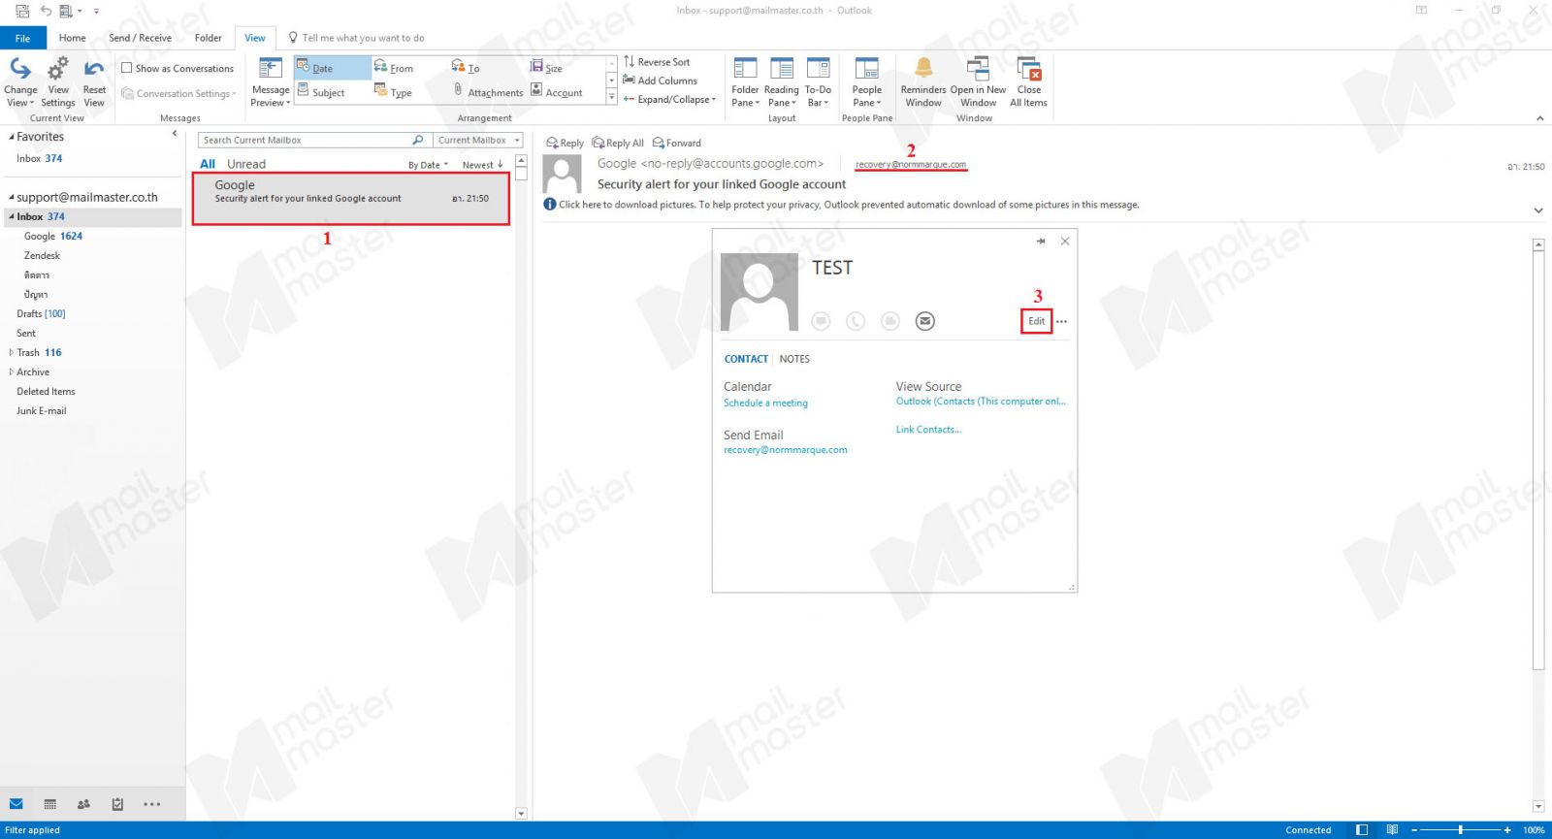Screen dimensions: 1552x839
Task: Click Search Current Mailbox field
Action: [306, 140]
